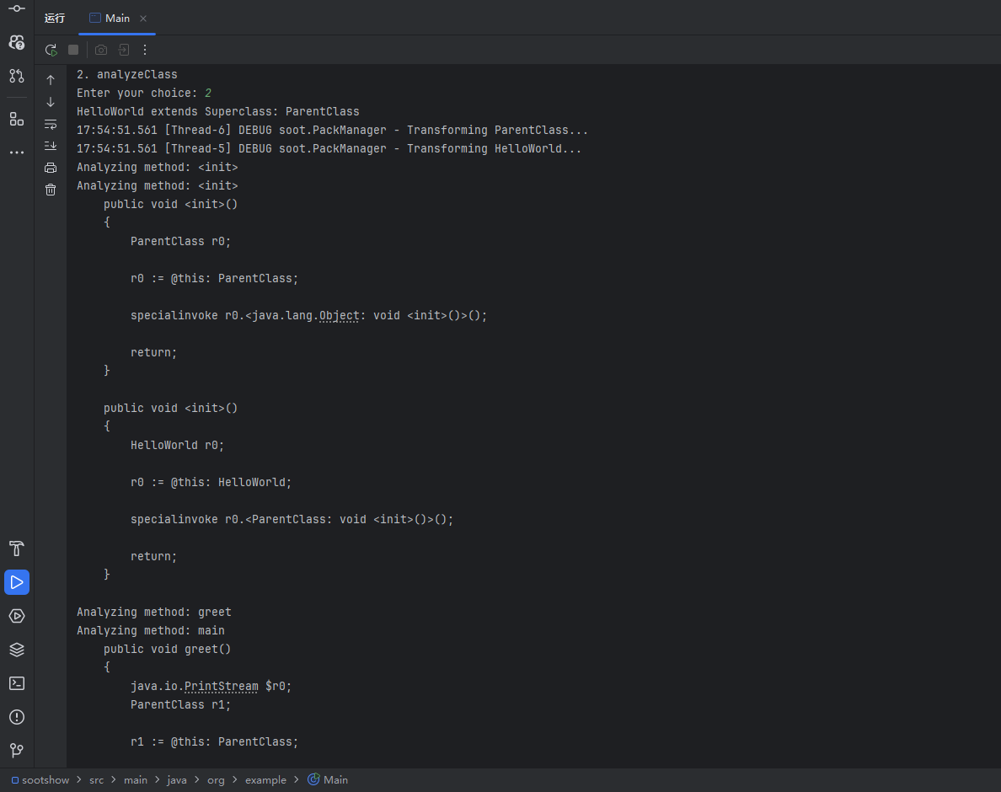
Task: Toggle soft-wrap in console output
Action: (x=51, y=124)
